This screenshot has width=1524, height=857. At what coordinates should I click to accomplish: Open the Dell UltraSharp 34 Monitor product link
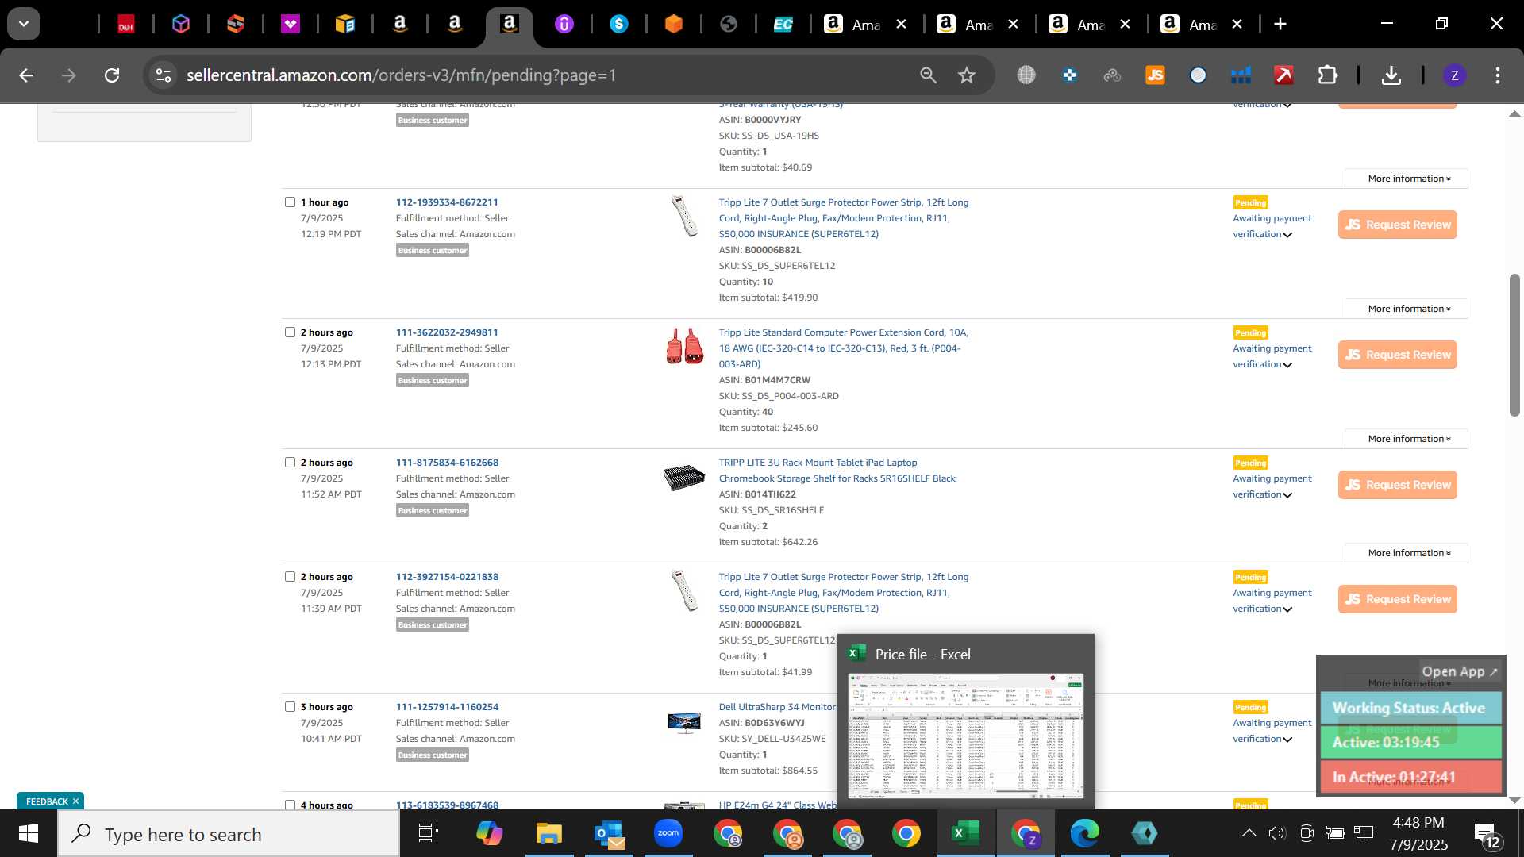click(x=777, y=707)
